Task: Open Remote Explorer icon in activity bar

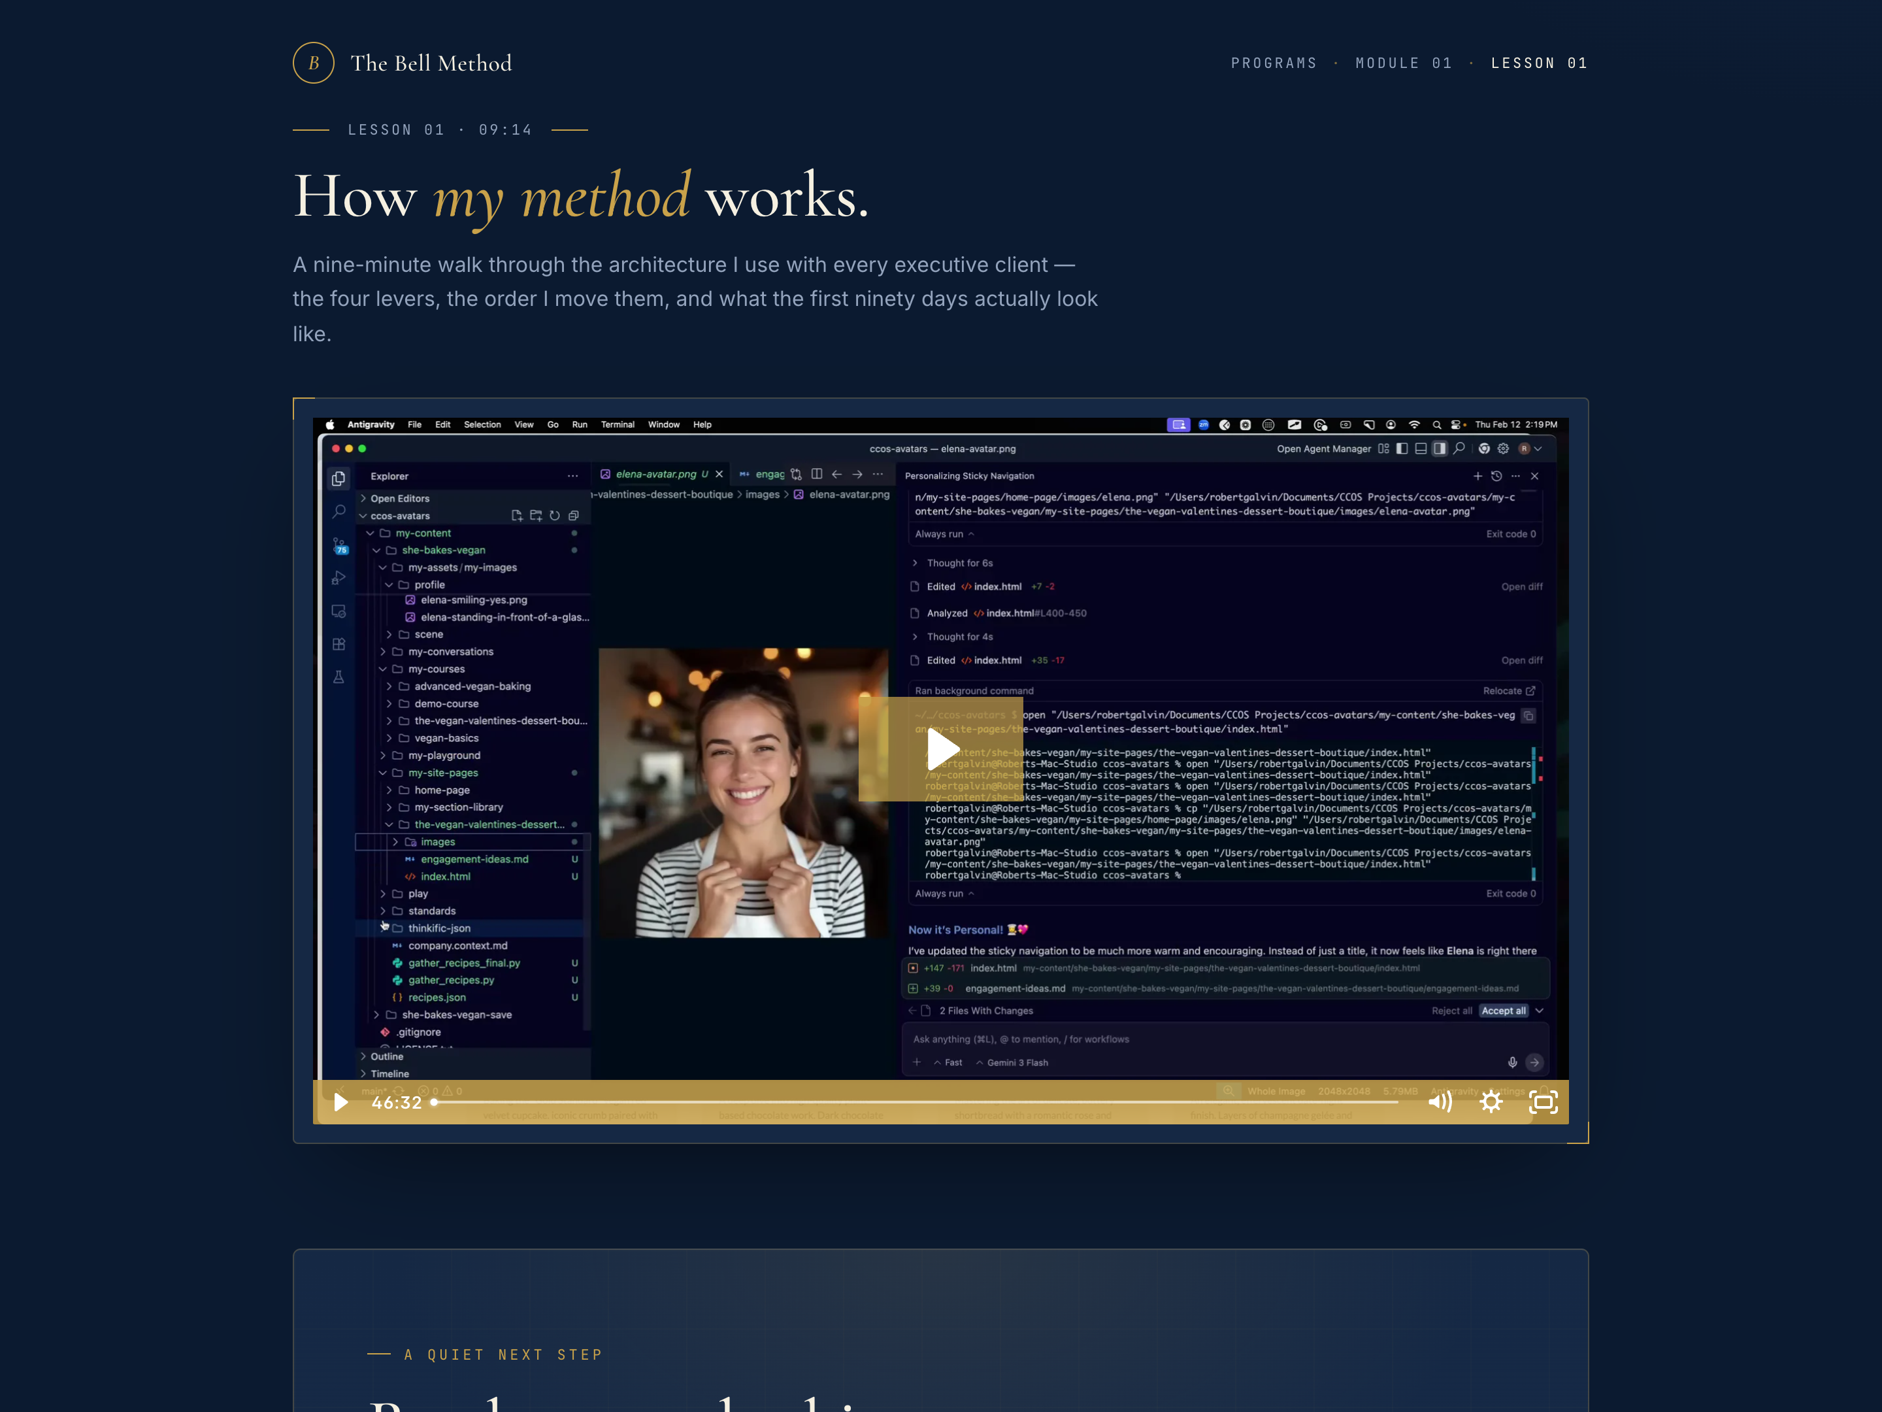Action: point(338,611)
